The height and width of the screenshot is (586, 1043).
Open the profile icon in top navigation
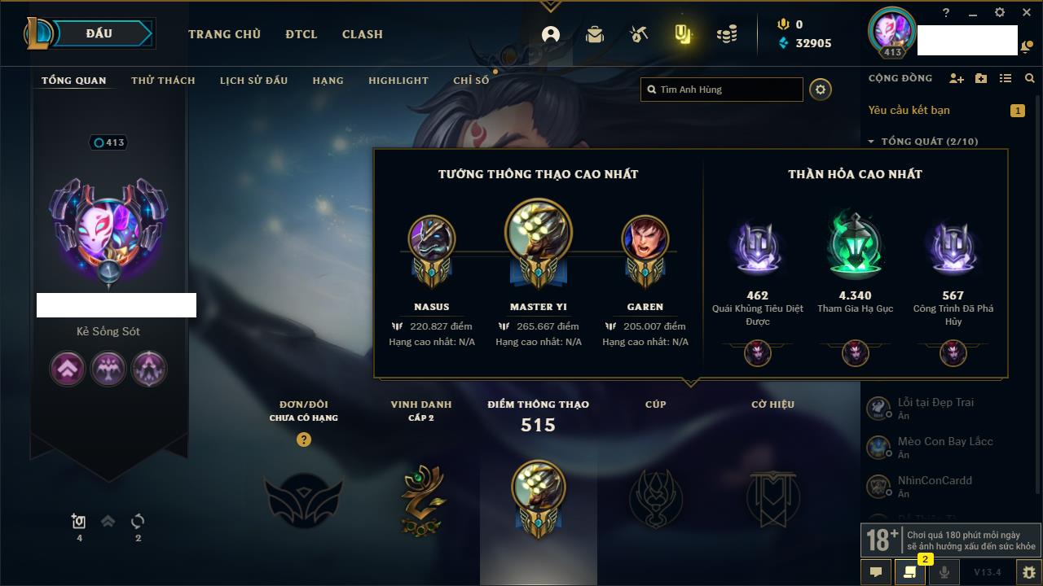coord(551,34)
